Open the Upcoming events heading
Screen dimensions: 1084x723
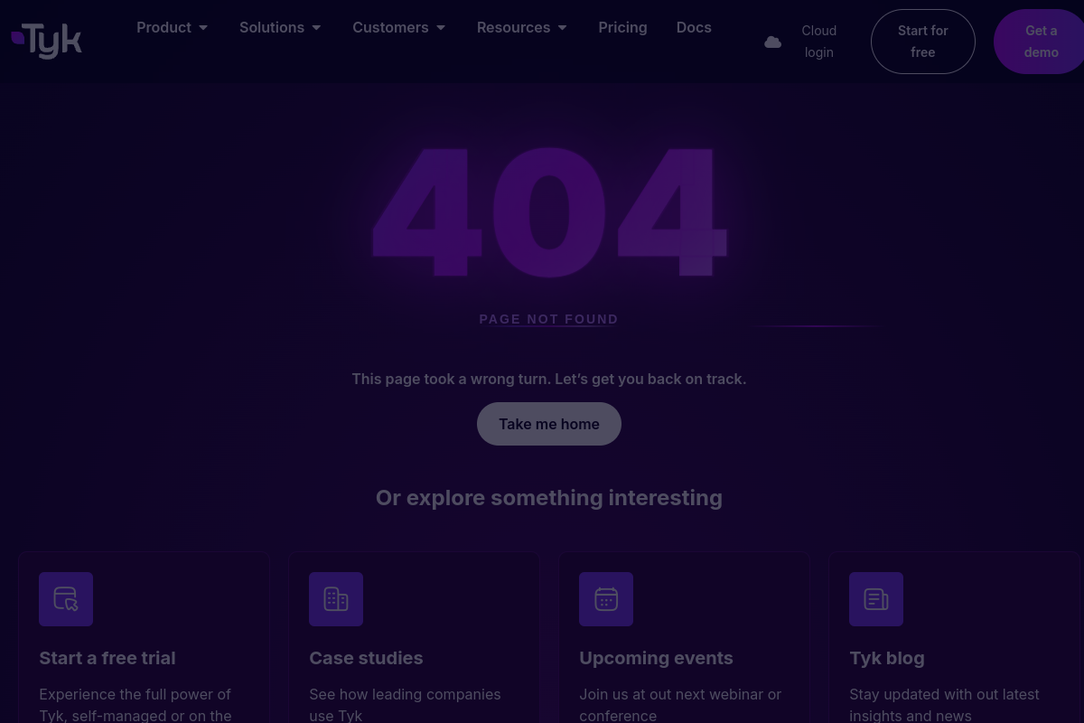(x=656, y=658)
